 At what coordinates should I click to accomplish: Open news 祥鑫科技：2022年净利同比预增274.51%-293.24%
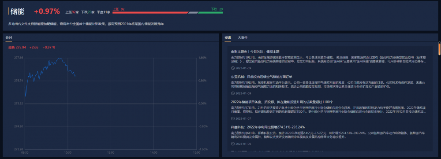click(x=268, y=127)
